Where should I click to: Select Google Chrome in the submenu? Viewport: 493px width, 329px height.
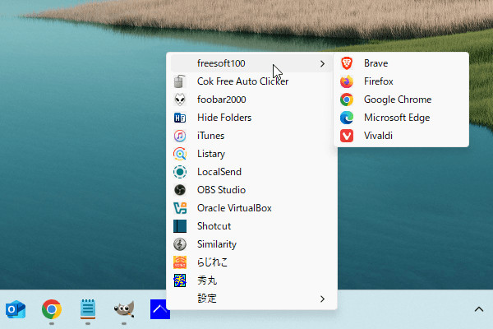click(401, 100)
